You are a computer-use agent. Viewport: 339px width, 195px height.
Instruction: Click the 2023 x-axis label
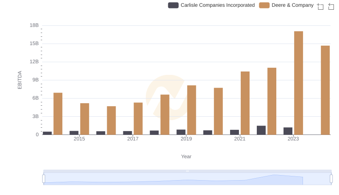(293, 139)
